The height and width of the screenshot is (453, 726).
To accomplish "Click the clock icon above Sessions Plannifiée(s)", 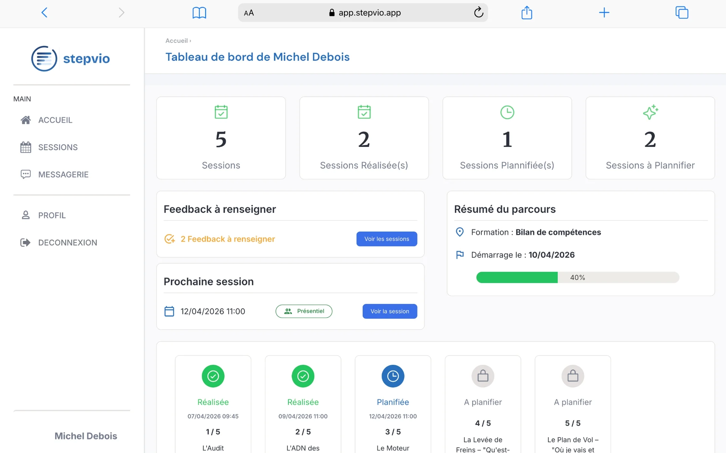I will (x=507, y=112).
